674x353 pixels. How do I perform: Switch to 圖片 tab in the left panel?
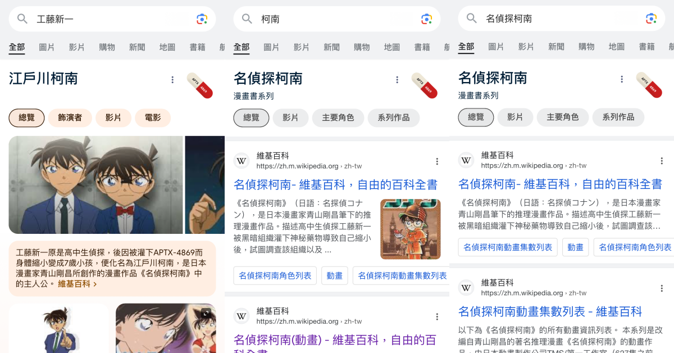47,47
